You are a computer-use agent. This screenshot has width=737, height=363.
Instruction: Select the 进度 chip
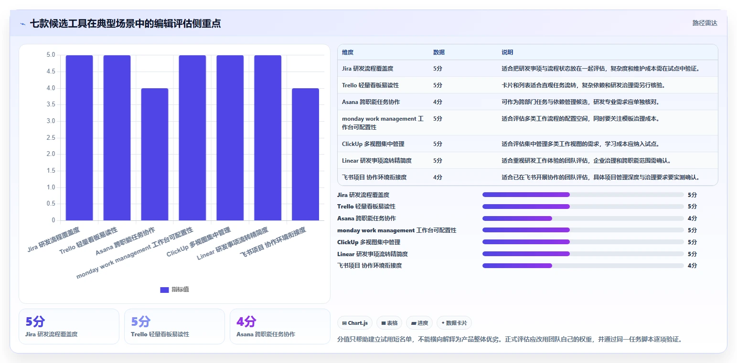tap(419, 323)
